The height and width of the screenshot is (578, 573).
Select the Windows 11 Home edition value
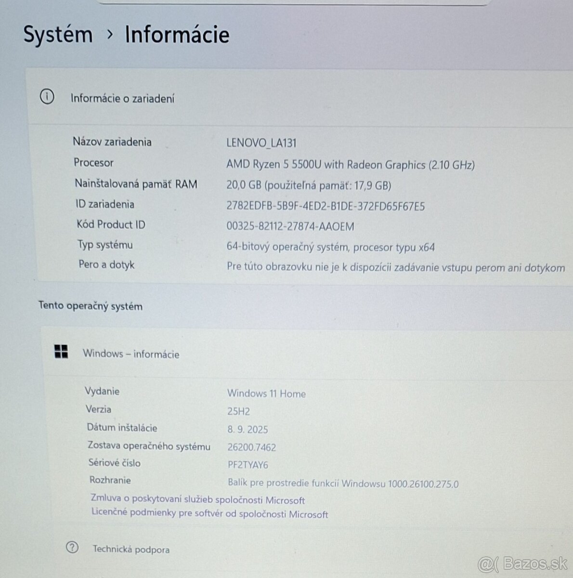266,394
